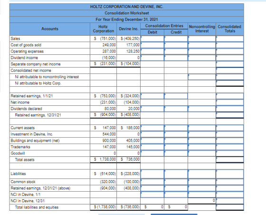The image size is (266, 215).
Task: Click Liabilities Consolidated Totals cell
Action: [x=230, y=174]
